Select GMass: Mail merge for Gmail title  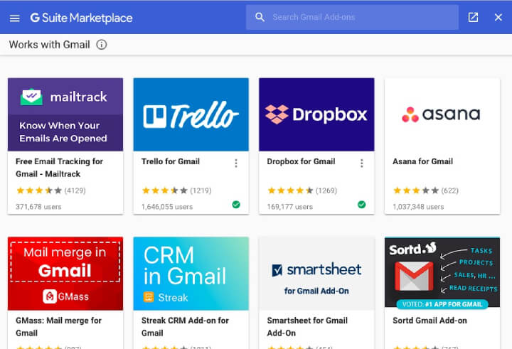[x=59, y=327]
